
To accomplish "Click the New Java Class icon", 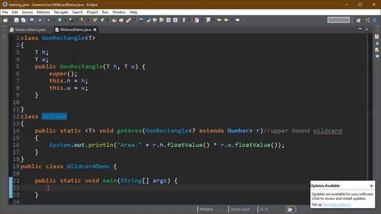I will tap(102, 20).
